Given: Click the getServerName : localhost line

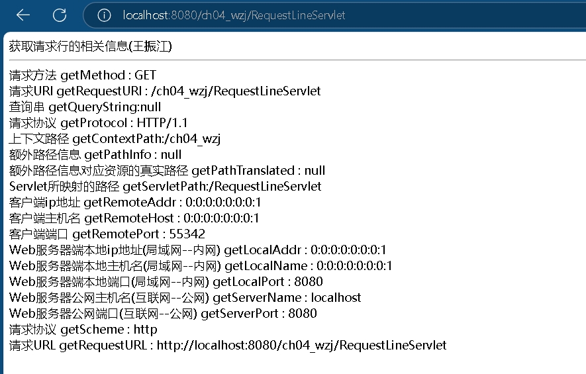Looking at the screenshot, I should point(185,298).
